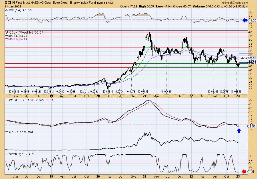Click the 0.0704 value box
This screenshot has width=257, height=179.
(x=120, y=92)
